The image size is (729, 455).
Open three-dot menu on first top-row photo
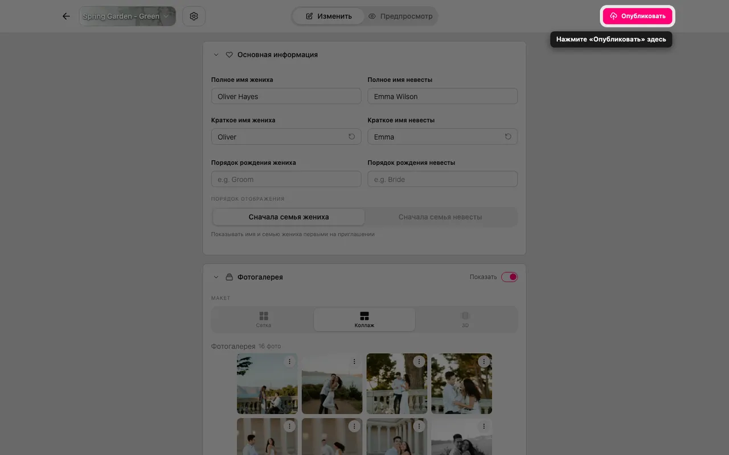tap(289, 361)
